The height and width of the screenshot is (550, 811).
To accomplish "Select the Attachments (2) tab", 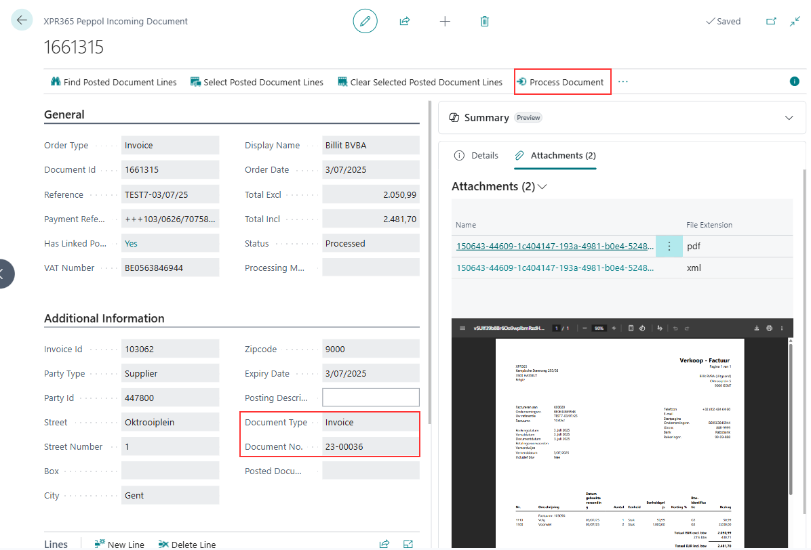I will coord(555,155).
